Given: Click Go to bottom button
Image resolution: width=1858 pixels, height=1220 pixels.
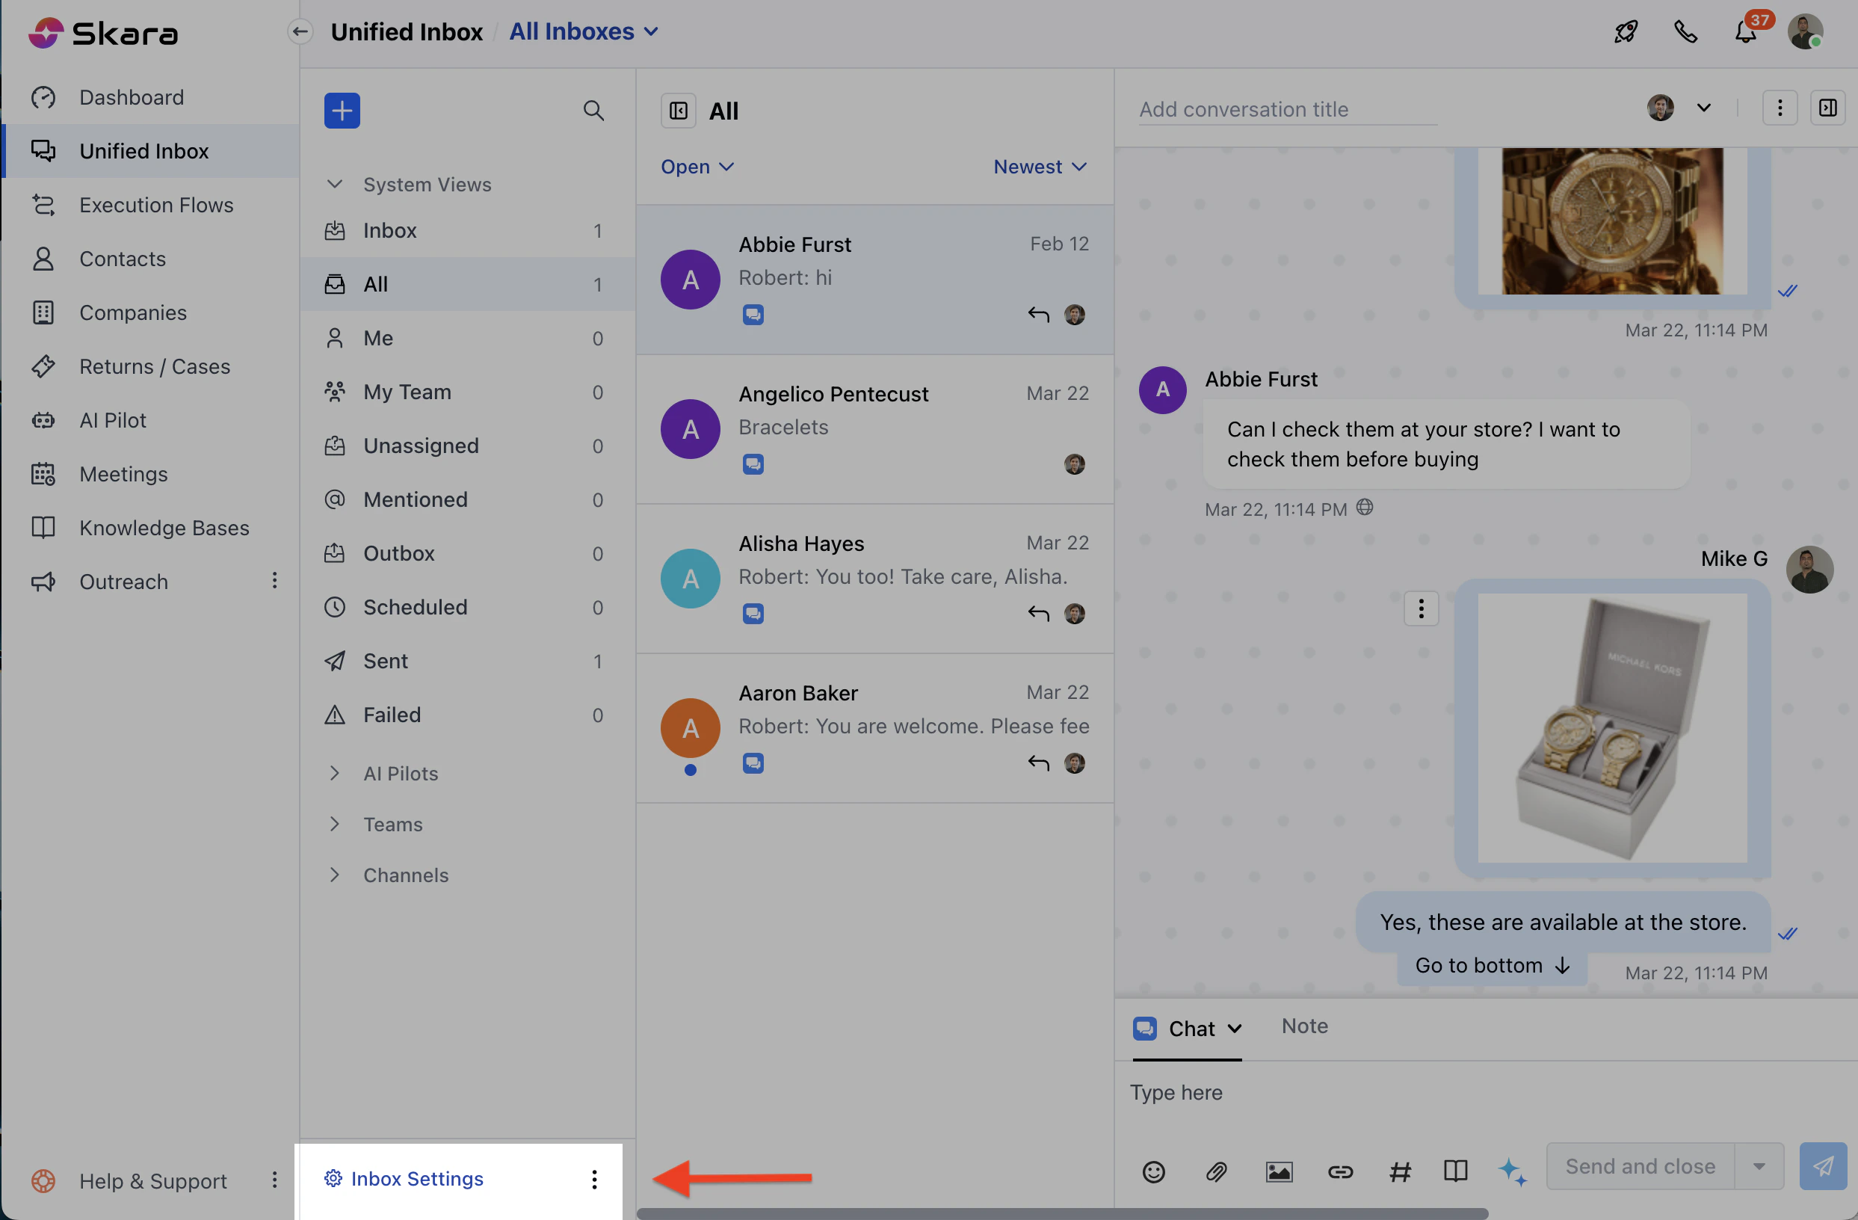Looking at the screenshot, I should point(1491,965).
